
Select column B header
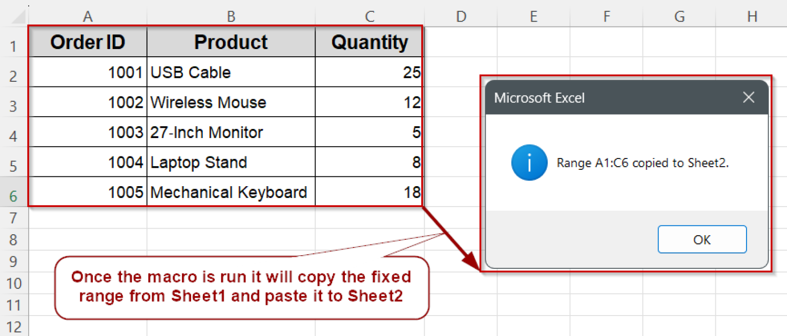click(x=231, y=17)
